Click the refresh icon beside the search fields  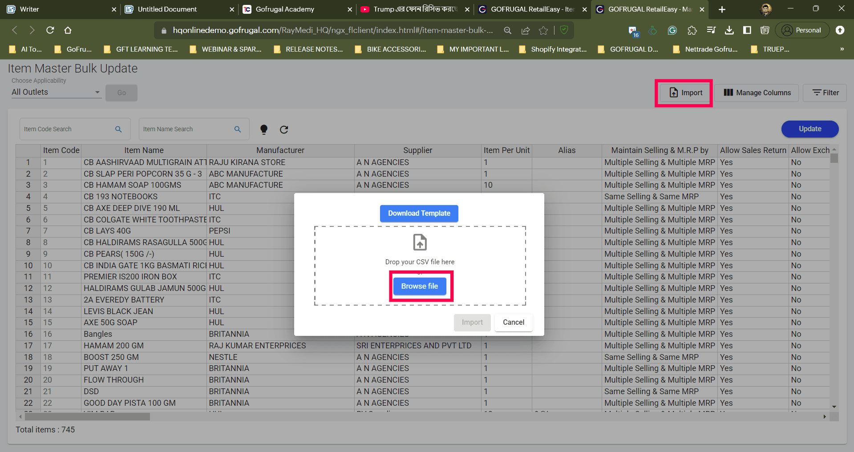[284, 129]
